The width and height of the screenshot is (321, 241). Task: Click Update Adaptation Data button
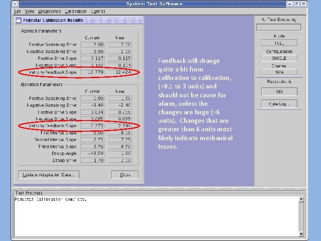[49, 175]
